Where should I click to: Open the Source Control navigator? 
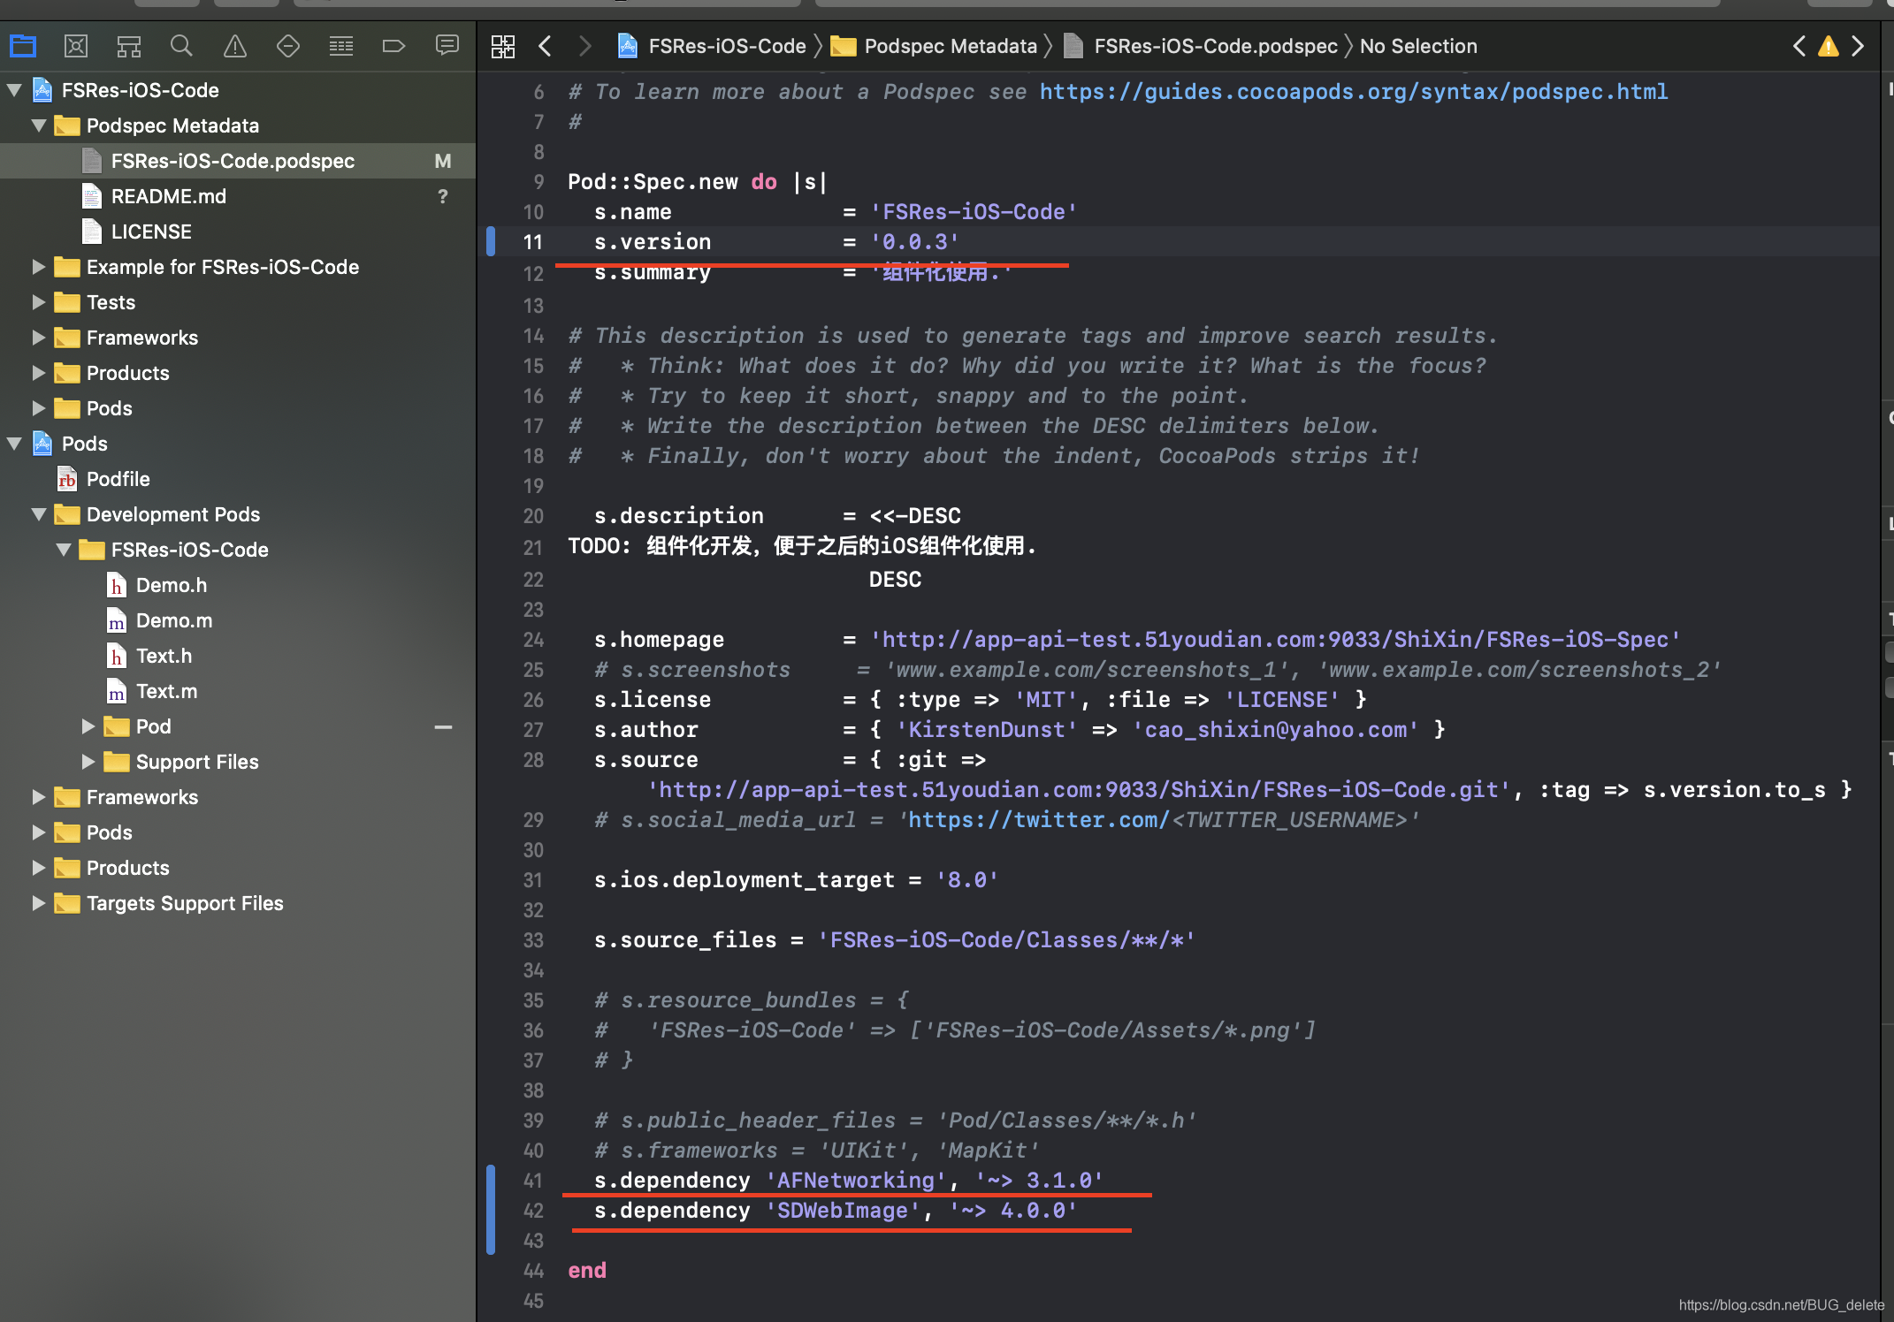(x=76, y=46)
